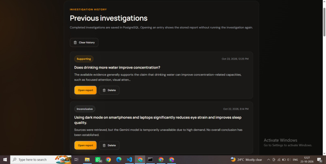Viewport: 326px width, 164px height.
Task: Open report for the drinking water investigation
Action: [x=85, y=90]
